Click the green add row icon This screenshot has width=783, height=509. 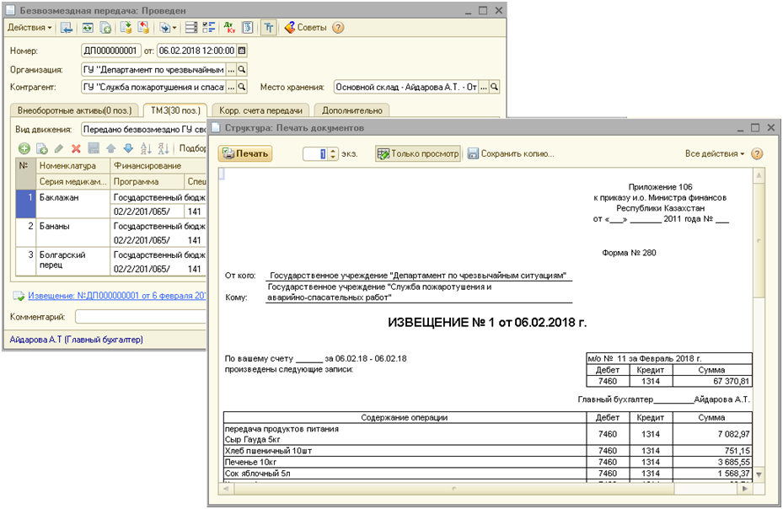(x=24, y=148)
